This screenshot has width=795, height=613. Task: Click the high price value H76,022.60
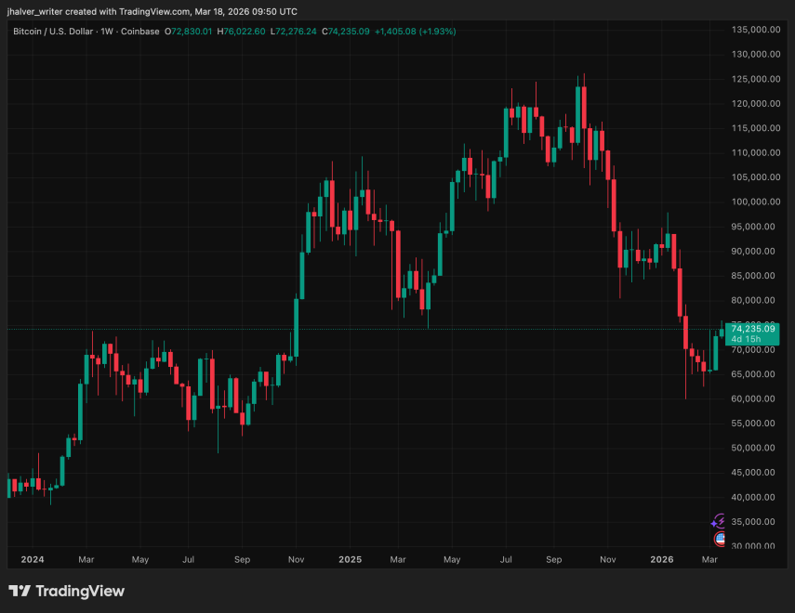(241, 32)
